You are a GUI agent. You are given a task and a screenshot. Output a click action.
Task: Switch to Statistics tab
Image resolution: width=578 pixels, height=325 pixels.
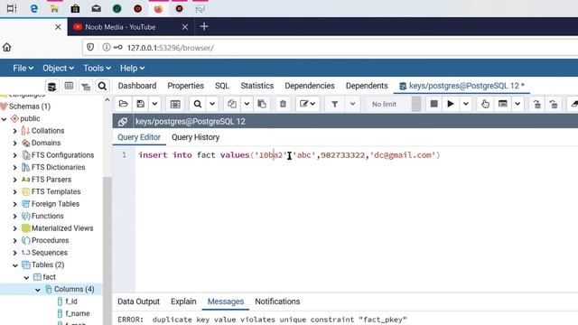coord(256,86)
